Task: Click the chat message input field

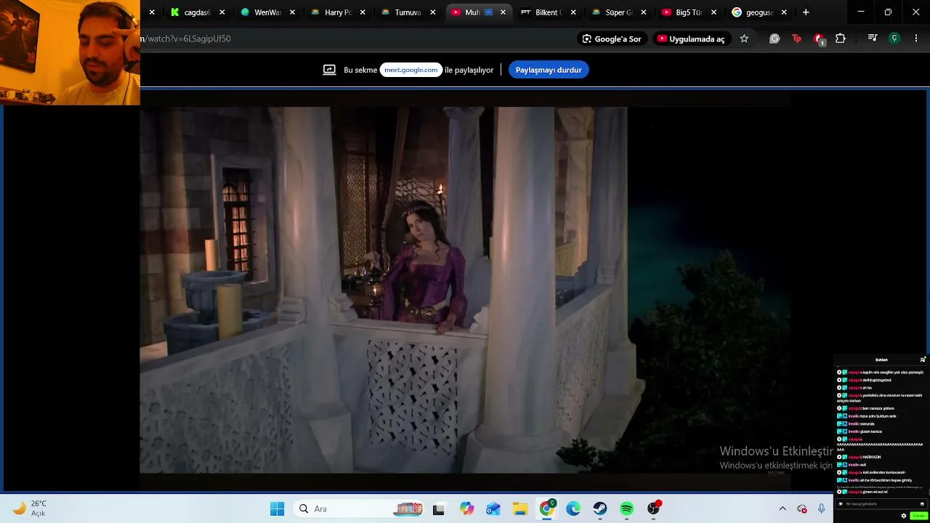Action: click(881, 504)
